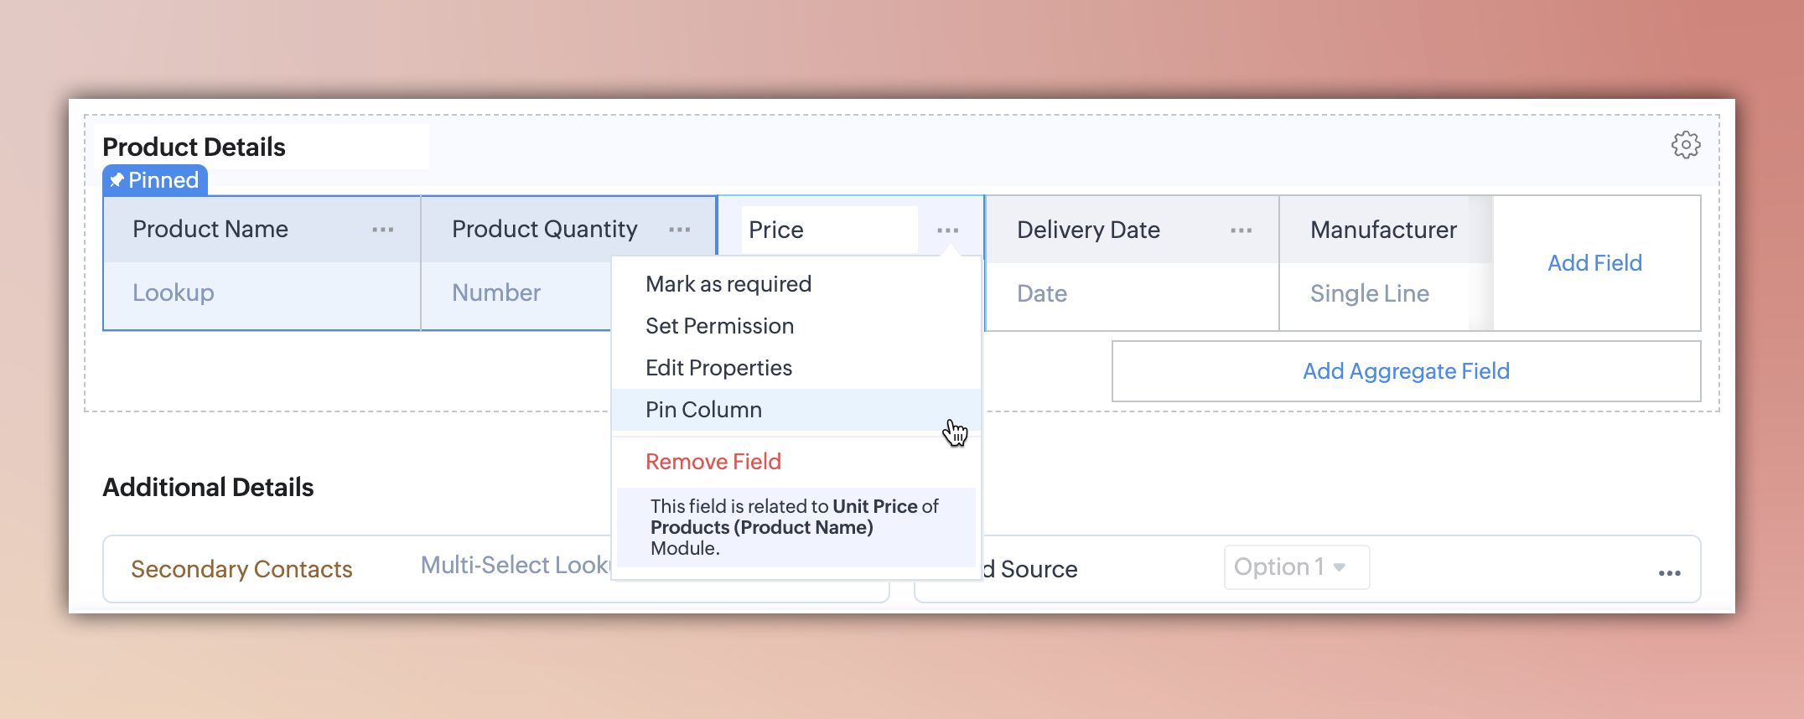Choose Pin Column from the context menu
The image size is (1804, 719).
(x=703, y=410)
